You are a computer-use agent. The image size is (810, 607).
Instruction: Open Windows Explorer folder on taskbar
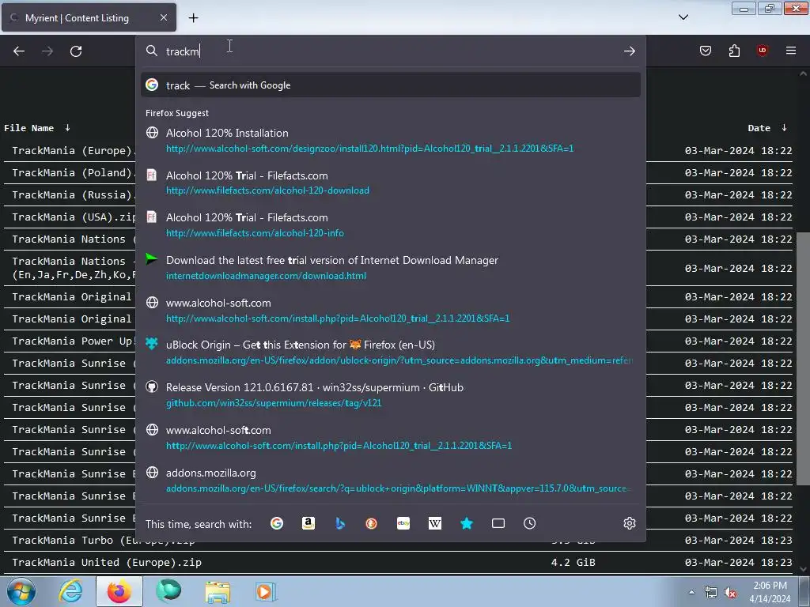(x=218, y=591)
